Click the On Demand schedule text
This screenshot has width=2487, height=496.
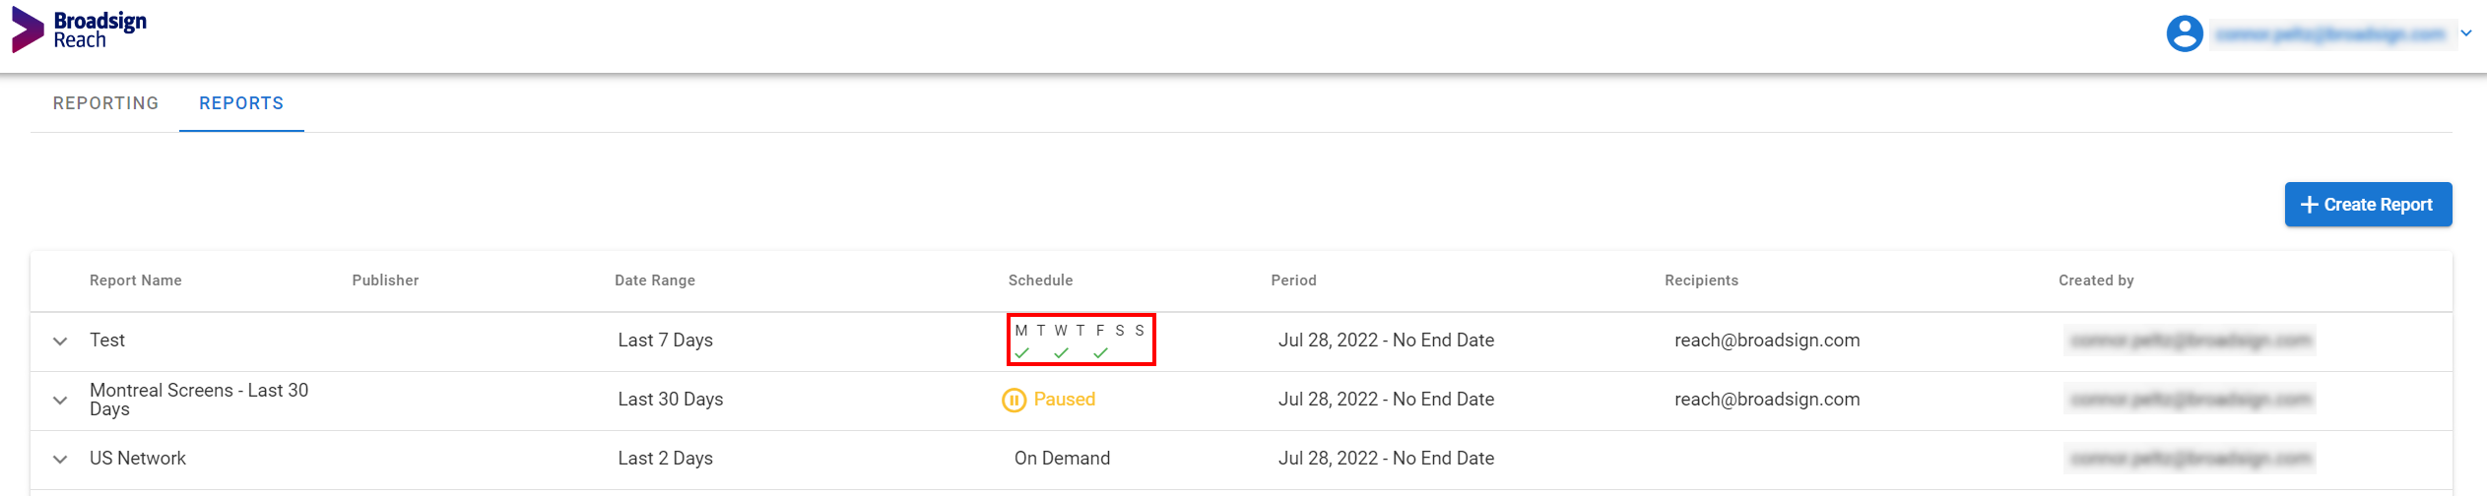[1062, 459]
